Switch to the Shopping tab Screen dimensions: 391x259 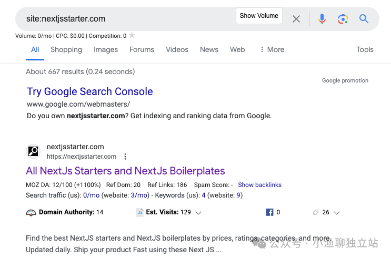tap(66, 49)
